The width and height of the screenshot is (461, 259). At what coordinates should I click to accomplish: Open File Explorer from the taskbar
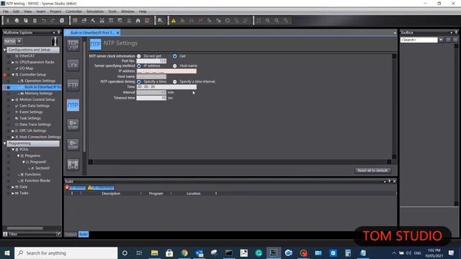coord(154,253)
